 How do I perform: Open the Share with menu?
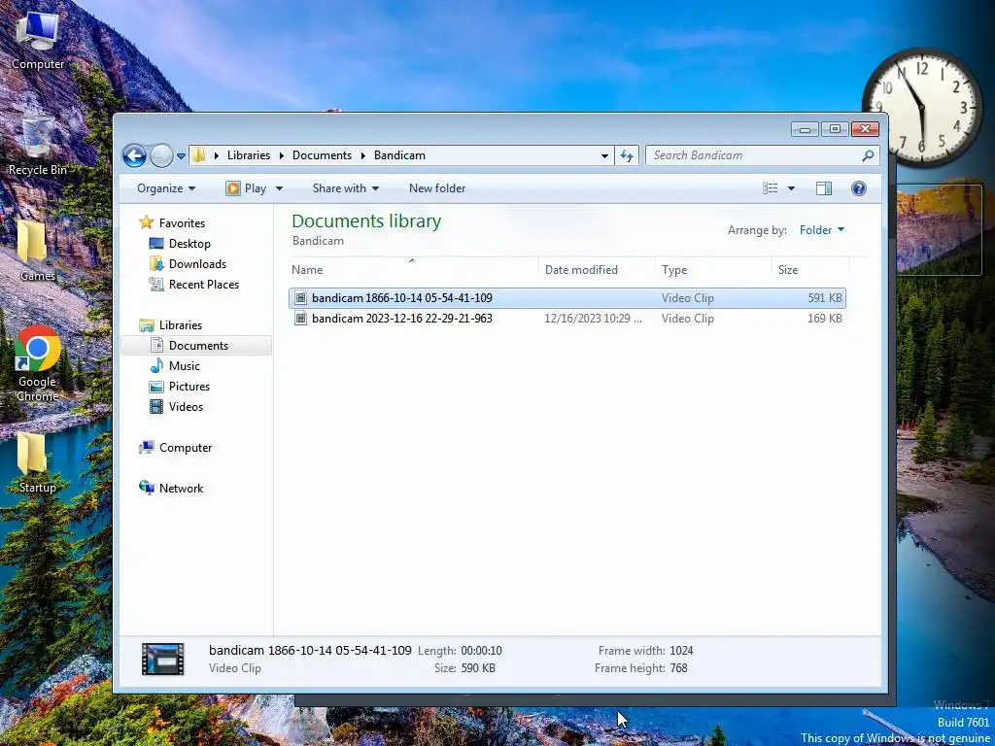(345, 188)
